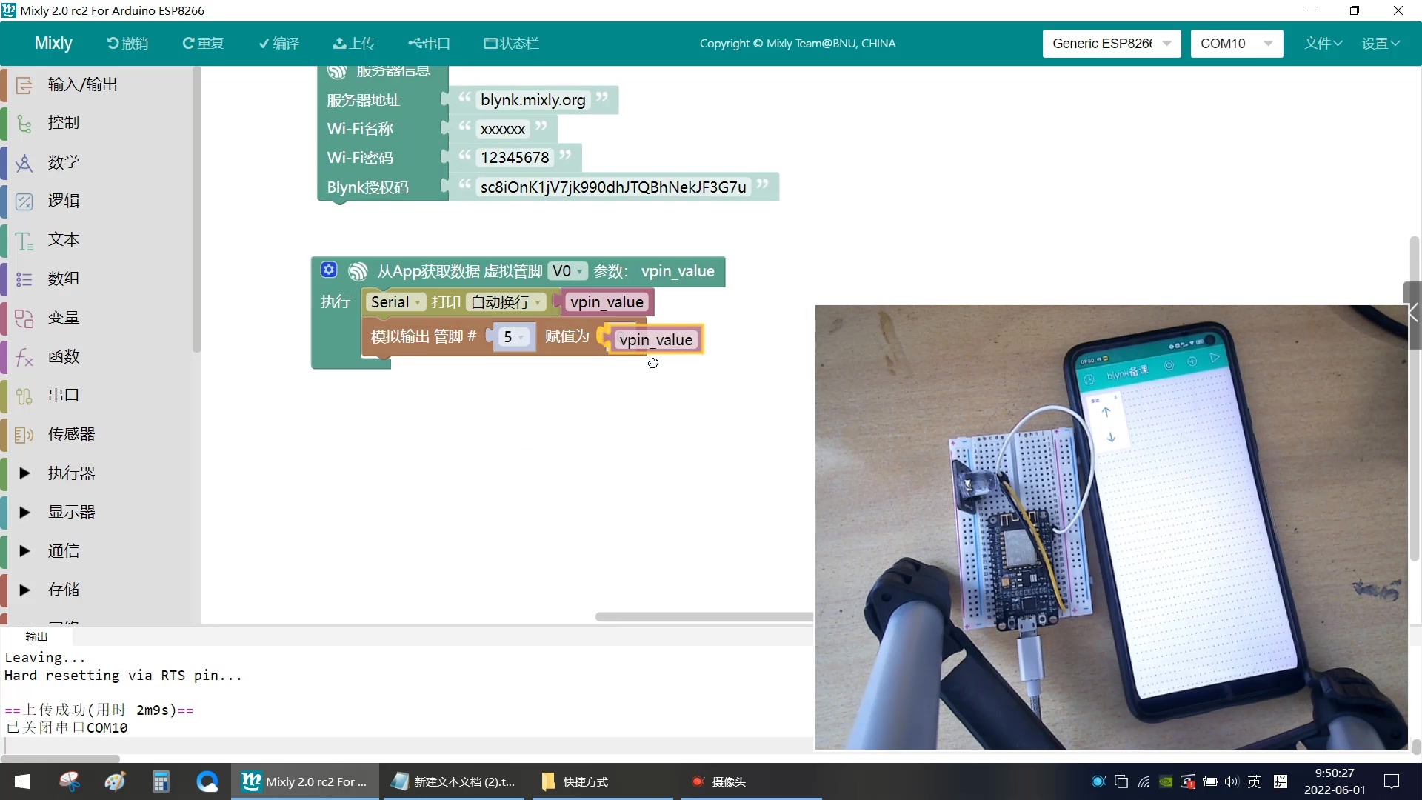Image resolution: width=1422 pixels, height=800 pixels.
Task: Select the 输入/输出 category icon
Action: tap(24, 84)
